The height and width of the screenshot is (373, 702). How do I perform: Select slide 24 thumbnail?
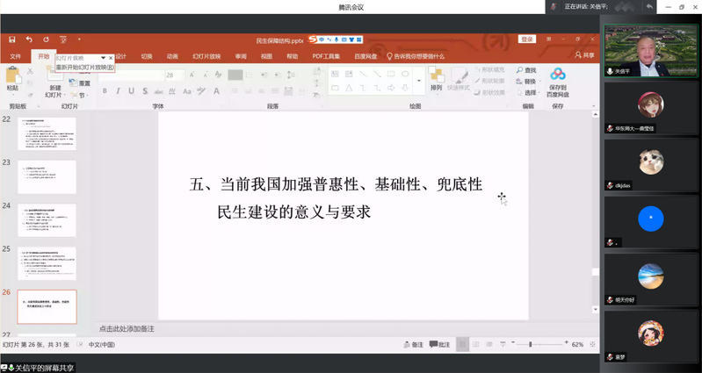(47, 220)
